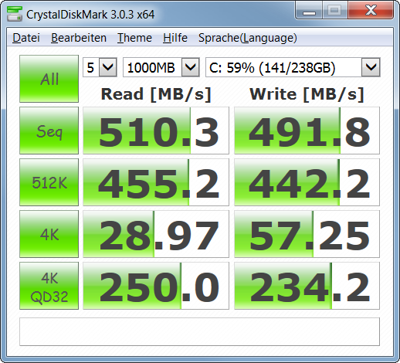Image resolution: width=400 pixels, height=363 pixels.
Task: Minimize the CrystalDiskMark window
Action: click(x=309, y=10)
